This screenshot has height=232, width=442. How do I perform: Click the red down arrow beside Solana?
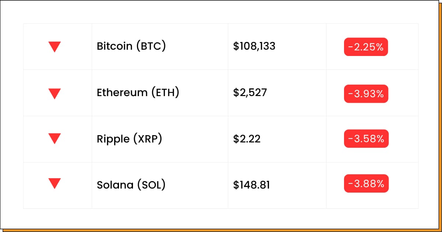pos(55,184)
